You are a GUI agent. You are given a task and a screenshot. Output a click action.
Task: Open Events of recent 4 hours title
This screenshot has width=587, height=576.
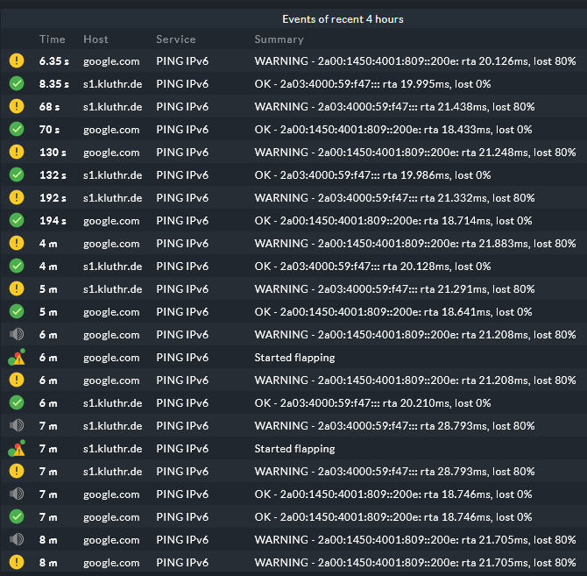pyautogui.click(x=343, y=19)
